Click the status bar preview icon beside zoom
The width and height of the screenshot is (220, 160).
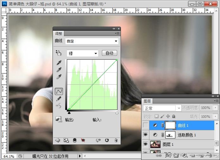20,156
